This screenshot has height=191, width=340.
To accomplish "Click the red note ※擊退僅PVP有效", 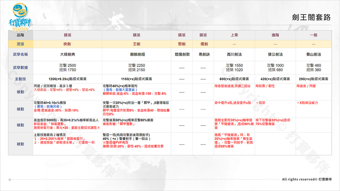I will coord(116,143).
